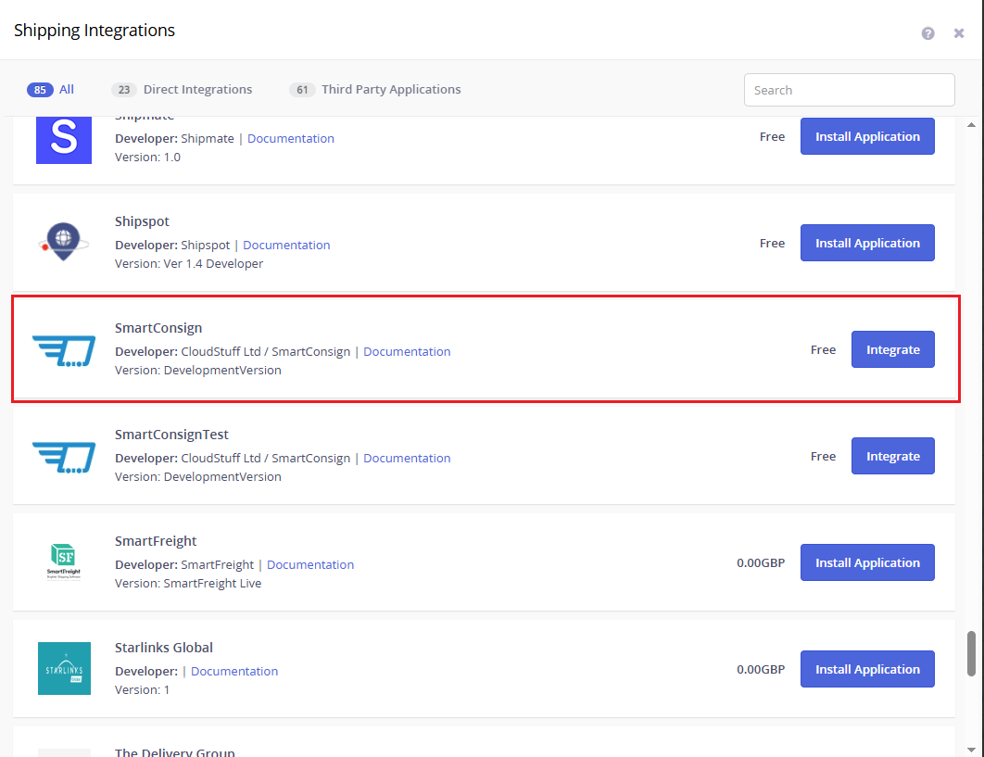The width and height of the screenshot is (984, 757).
Task: Install the Shipspot application
Action: pos(867,243)
